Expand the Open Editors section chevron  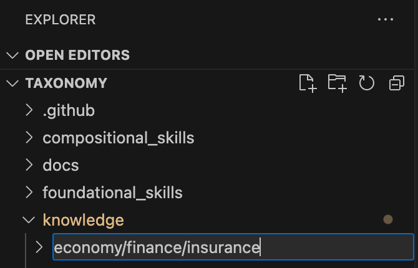pyautogui.click(x=12, y=55)
